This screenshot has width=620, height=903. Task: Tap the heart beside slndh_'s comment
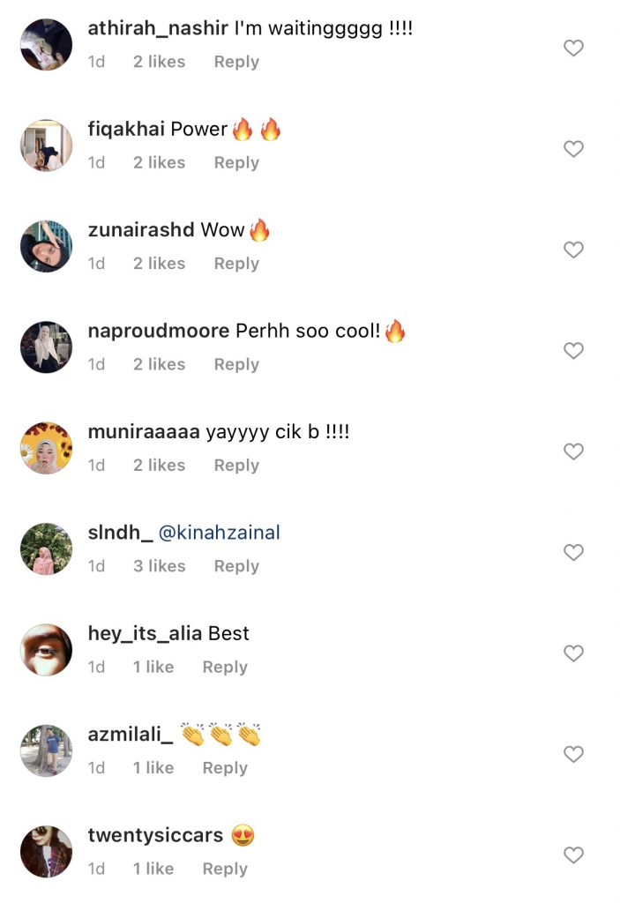tap(573, 553)
